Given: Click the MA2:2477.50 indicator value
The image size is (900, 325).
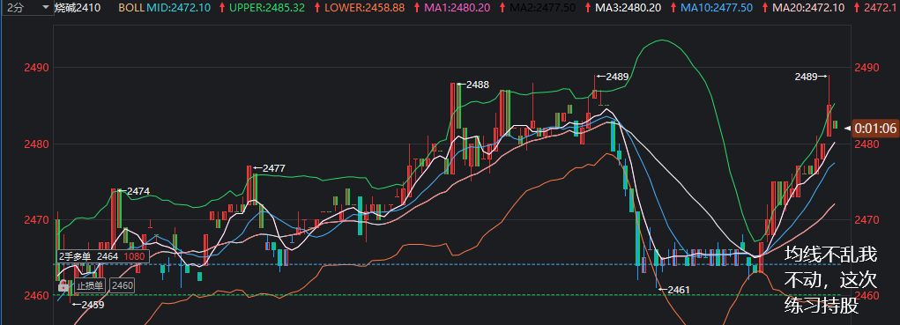Looking at the screenshot, I should 542,8.
